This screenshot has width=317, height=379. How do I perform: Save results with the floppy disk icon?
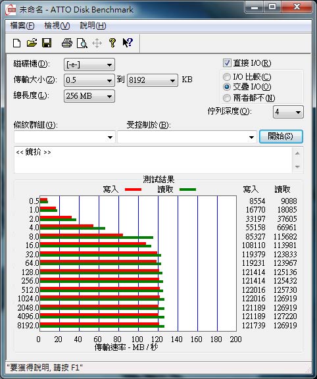click(47, 43)
